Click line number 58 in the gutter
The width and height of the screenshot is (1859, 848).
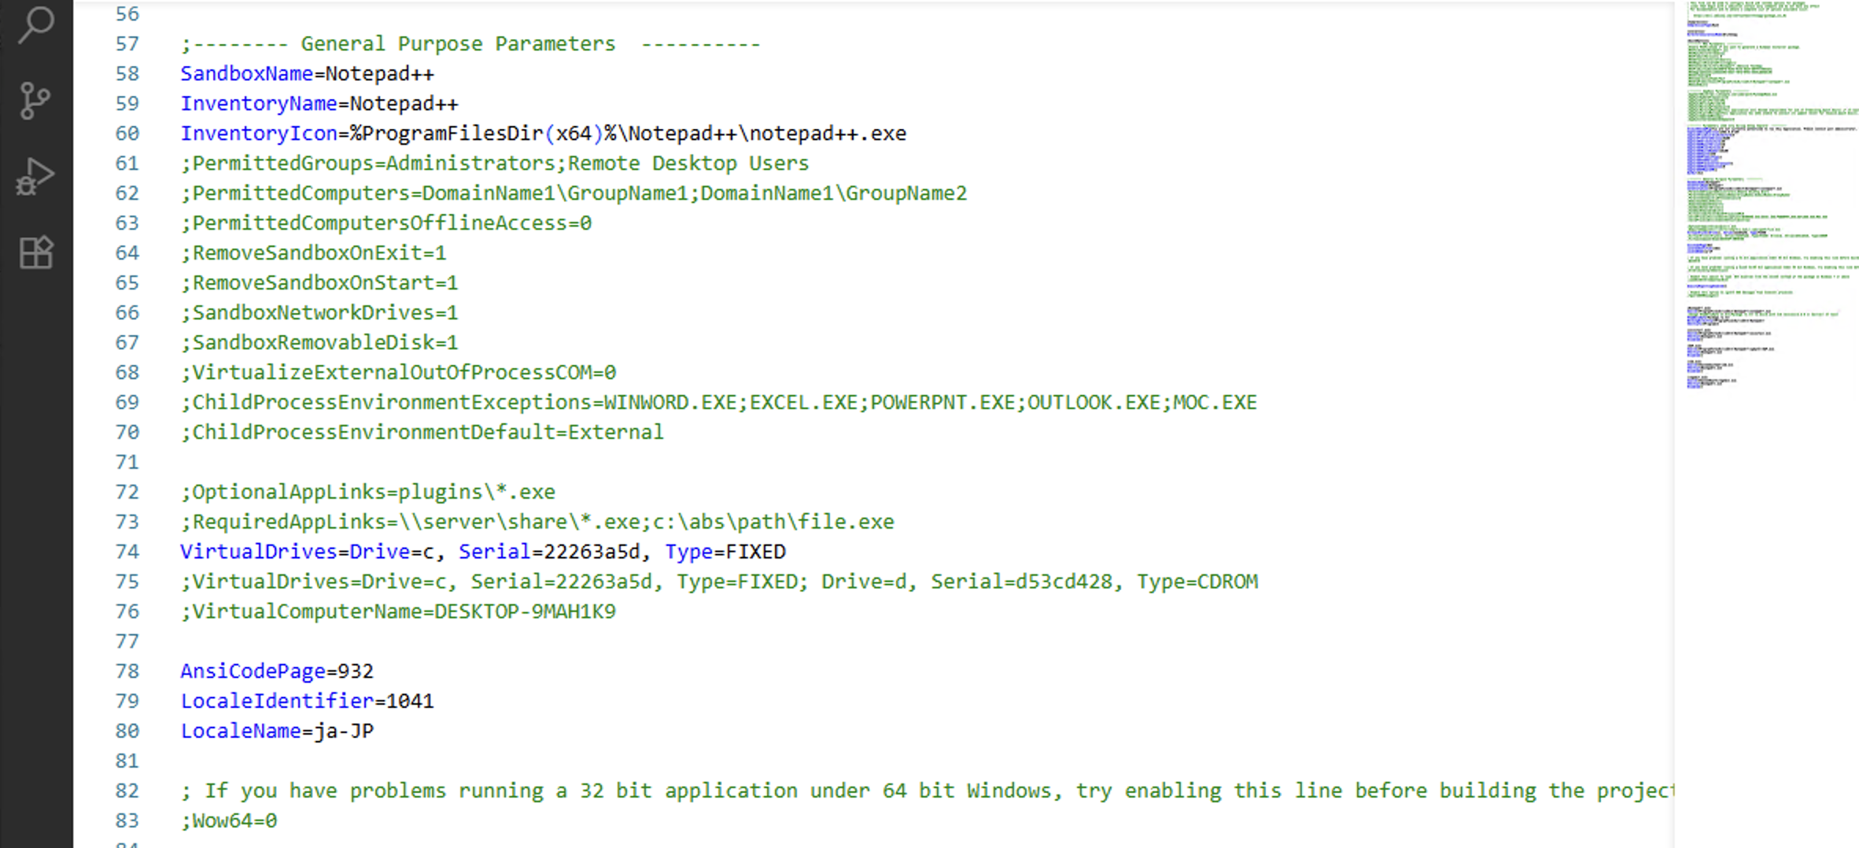coord(127,74)
